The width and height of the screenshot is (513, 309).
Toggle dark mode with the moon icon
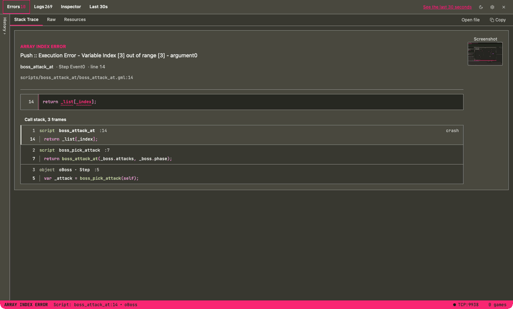click(481, 7)
